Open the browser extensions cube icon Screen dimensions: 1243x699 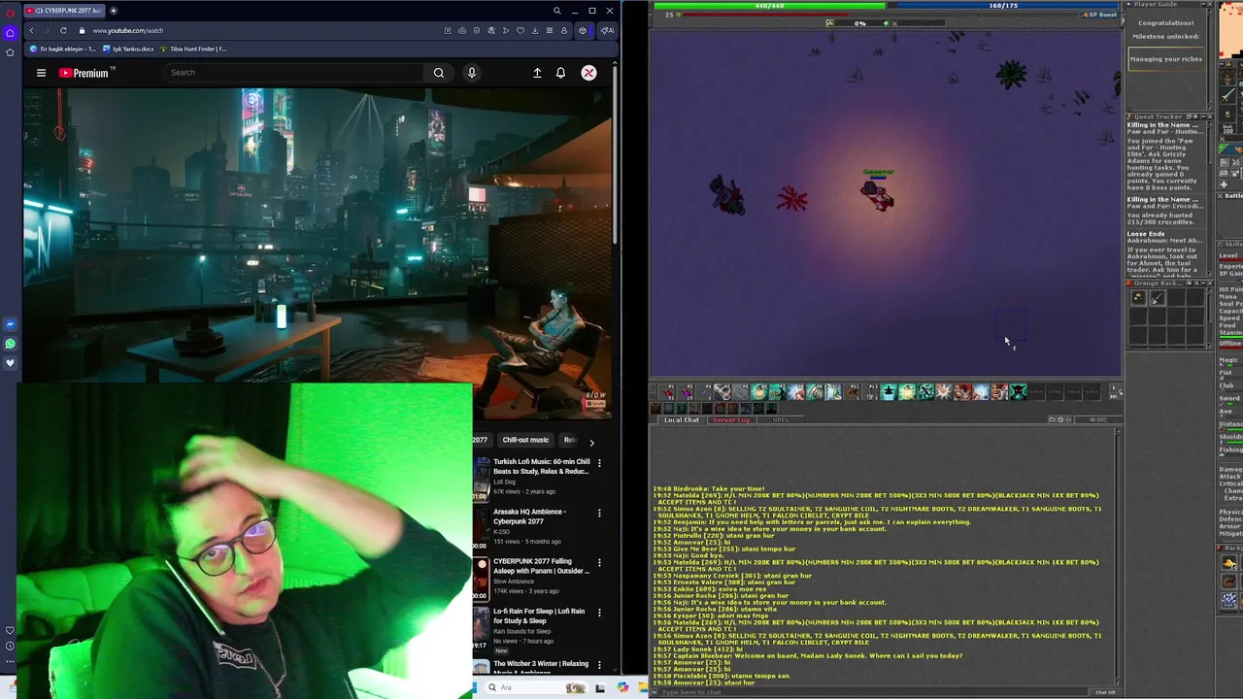pos(583,31)
